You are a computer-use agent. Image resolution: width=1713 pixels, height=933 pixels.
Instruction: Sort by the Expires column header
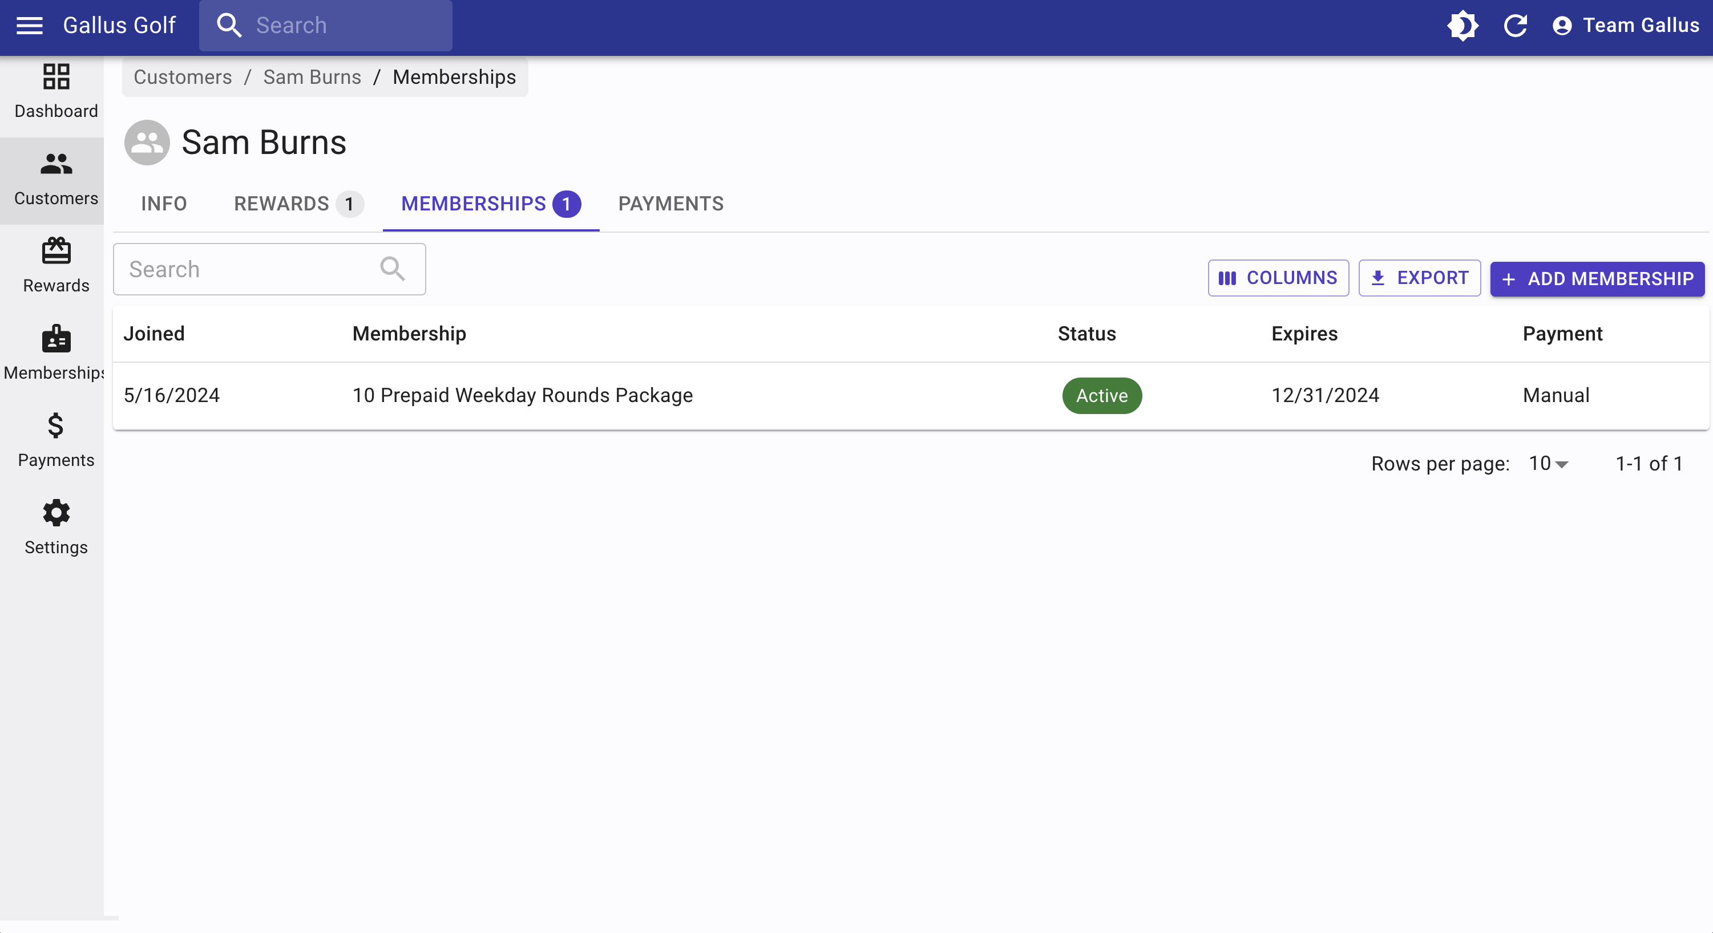click(1304, 334)
